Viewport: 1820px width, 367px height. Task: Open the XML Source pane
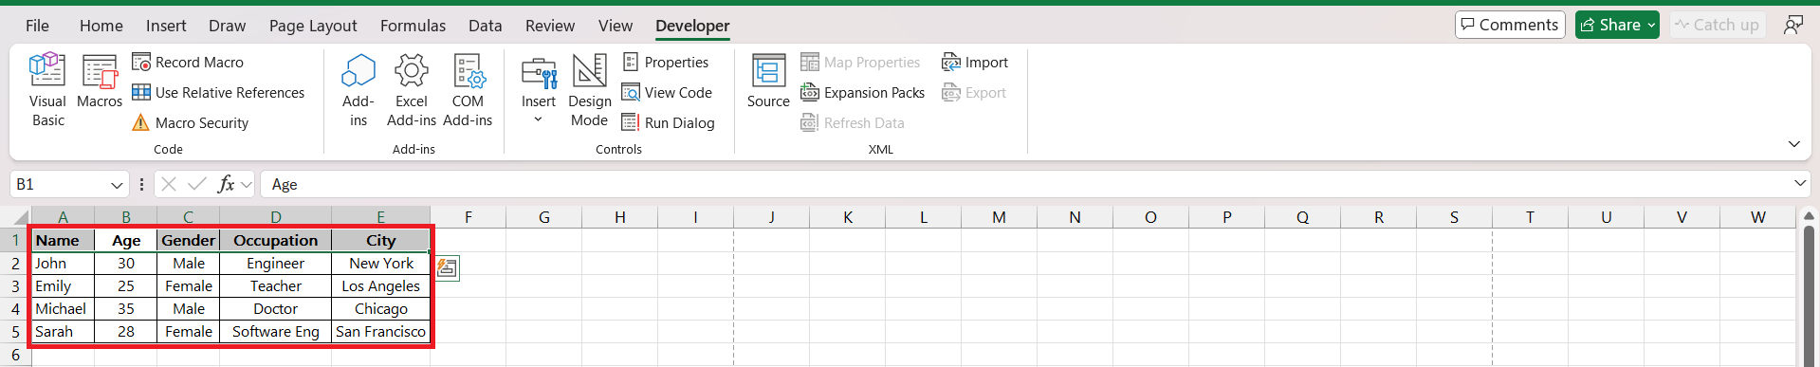click(768, 82)
